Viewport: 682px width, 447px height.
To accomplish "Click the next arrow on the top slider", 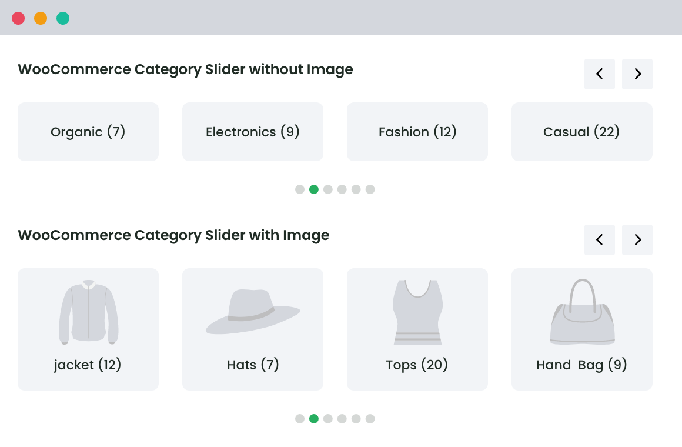I will [x=637, y=74].
